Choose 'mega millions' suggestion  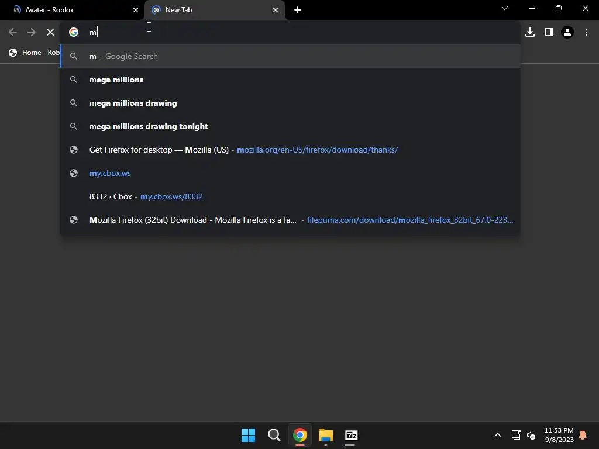[290, 80]
